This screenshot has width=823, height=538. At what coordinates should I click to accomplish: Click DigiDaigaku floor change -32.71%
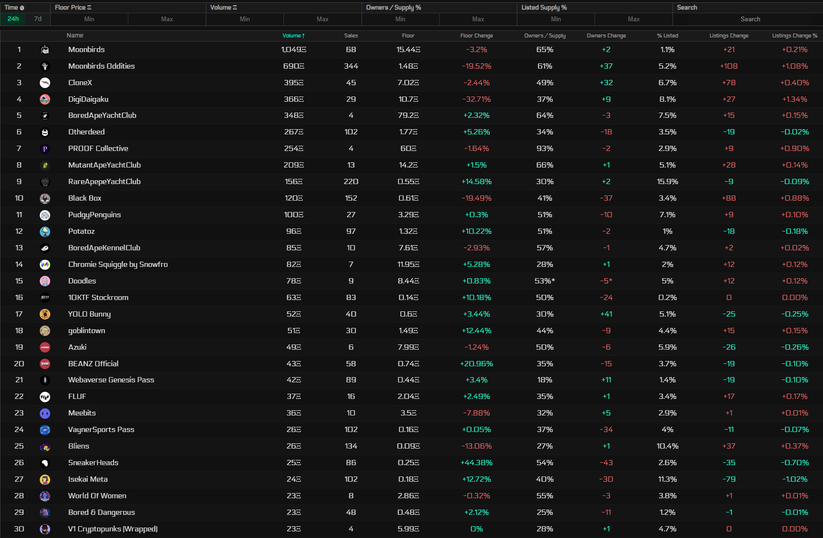coord(477,99)
